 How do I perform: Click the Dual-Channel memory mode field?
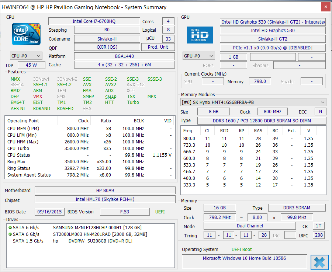point(249,226)
